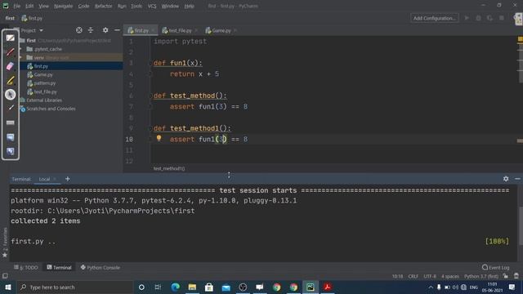
Task: Toggle tool window bars via bottom-left corner icon
Action: [x=5, y=276]
